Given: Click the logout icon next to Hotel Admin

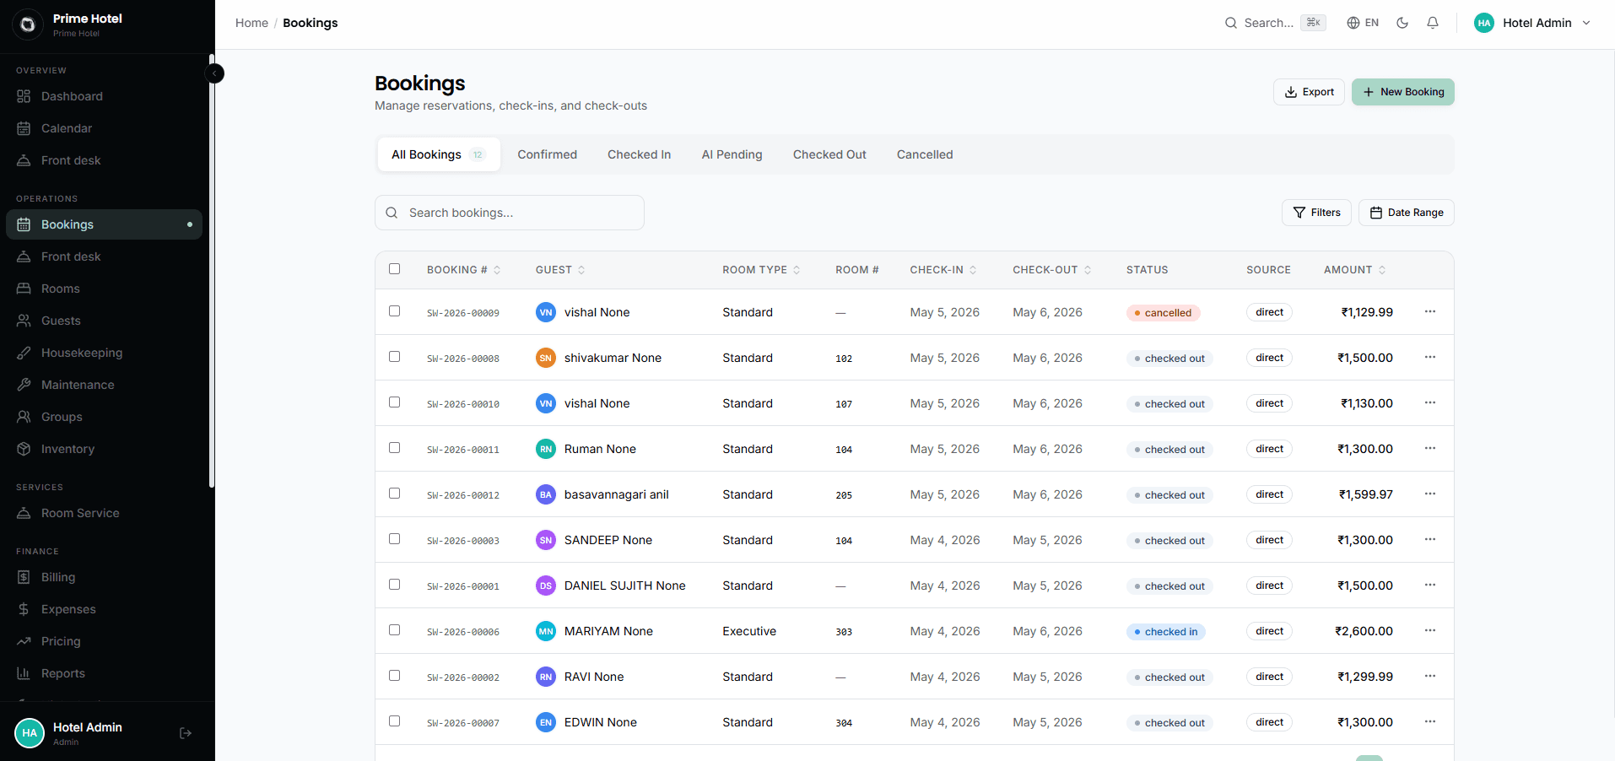Looking at the screenshot, I should 186,733.
